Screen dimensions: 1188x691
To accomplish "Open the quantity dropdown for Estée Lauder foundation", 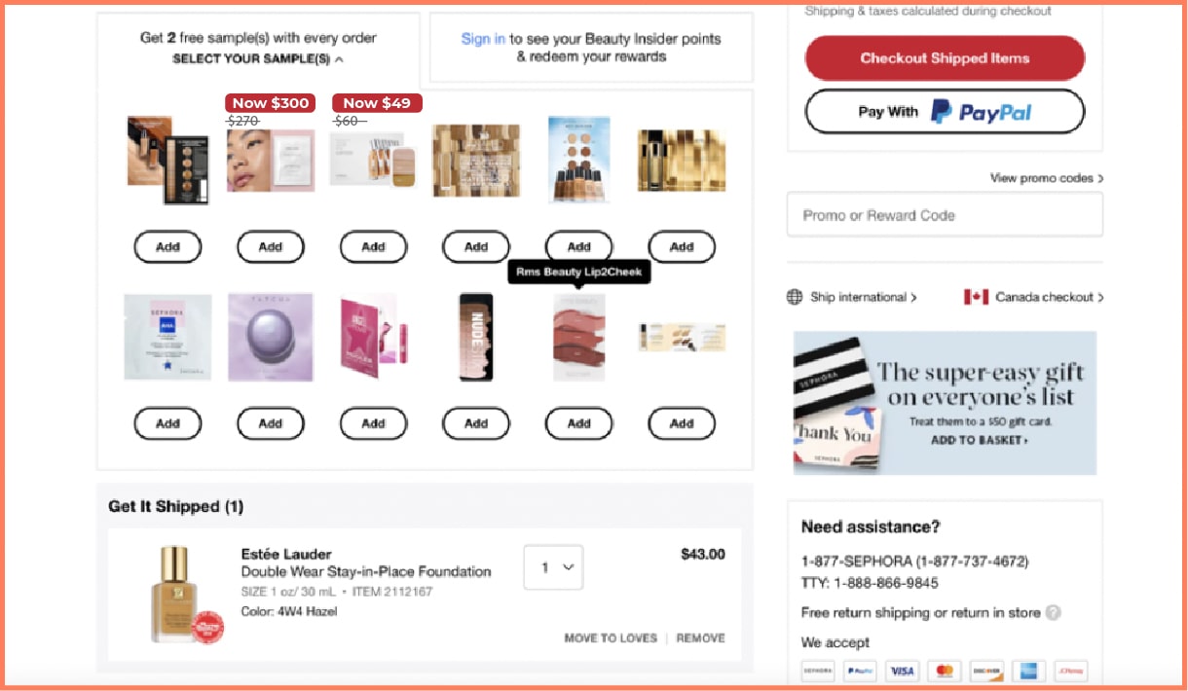I will click(x=553, y=566).
